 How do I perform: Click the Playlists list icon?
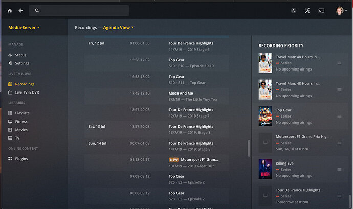10,113
